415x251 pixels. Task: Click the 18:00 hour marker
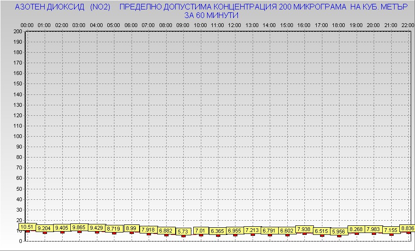pyautogui.click(x=339, y=25)
